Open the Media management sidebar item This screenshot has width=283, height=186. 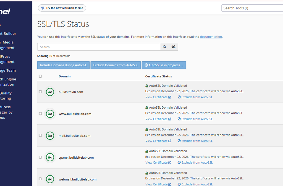(x=7, y=45)
